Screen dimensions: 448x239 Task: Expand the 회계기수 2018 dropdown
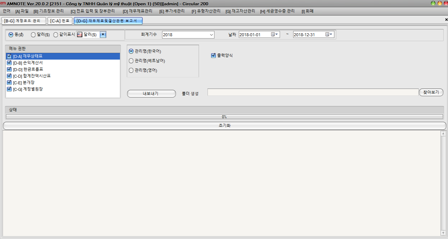coord(211,35)
